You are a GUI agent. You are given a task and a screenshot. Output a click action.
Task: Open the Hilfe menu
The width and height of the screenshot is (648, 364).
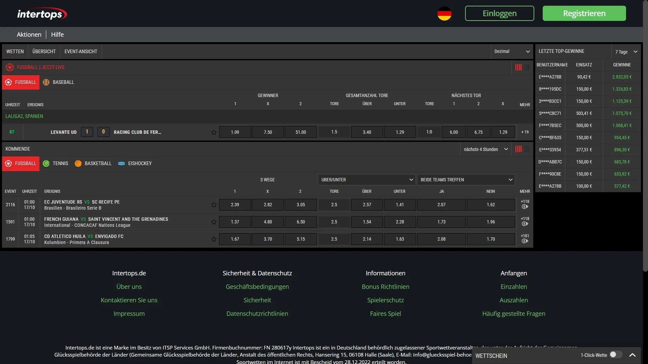57,34
